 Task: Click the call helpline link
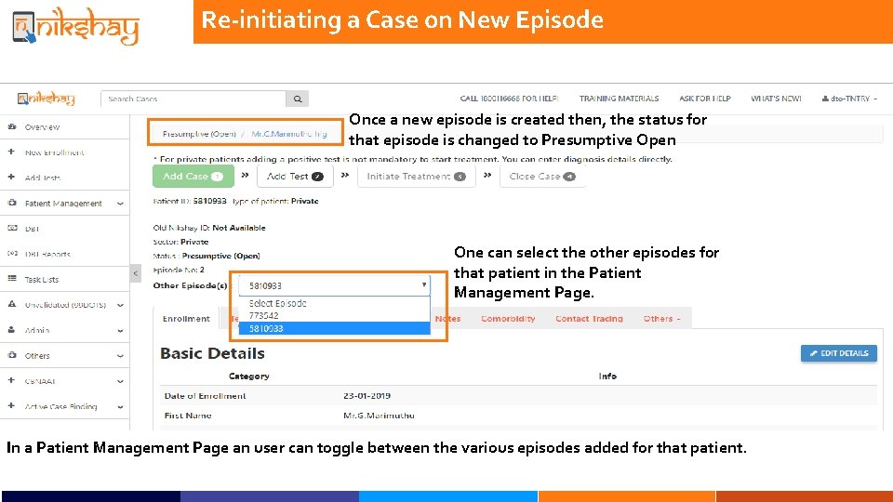509,99
